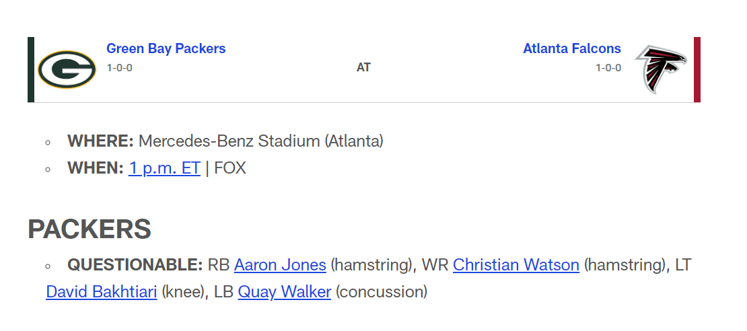
Task: Click the bold WHEN label
Action: [x=96, y=168]
